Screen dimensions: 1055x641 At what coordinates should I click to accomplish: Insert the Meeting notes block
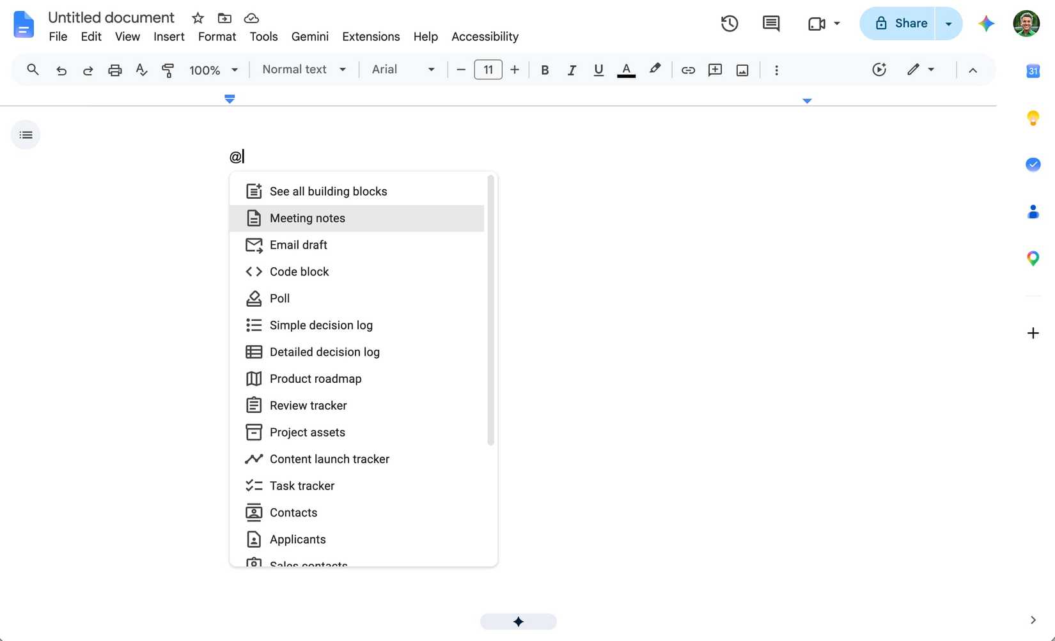point(357,218)
